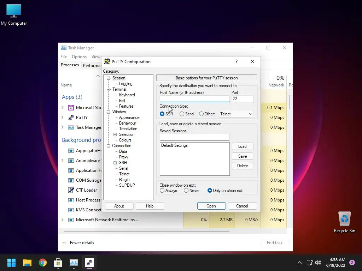Click the KMS Connect process icon
This screenshot has width=362, height=271.
point(71,210)
